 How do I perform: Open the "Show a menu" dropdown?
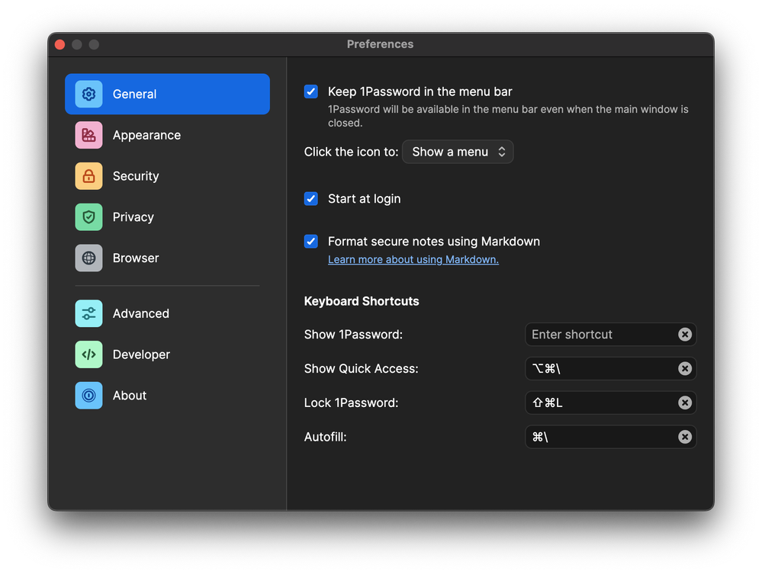click(x=458, y=152)
